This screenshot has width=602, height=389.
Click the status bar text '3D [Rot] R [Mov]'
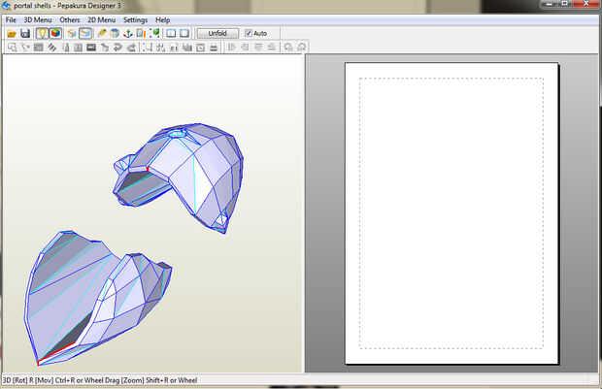point(27,380)
